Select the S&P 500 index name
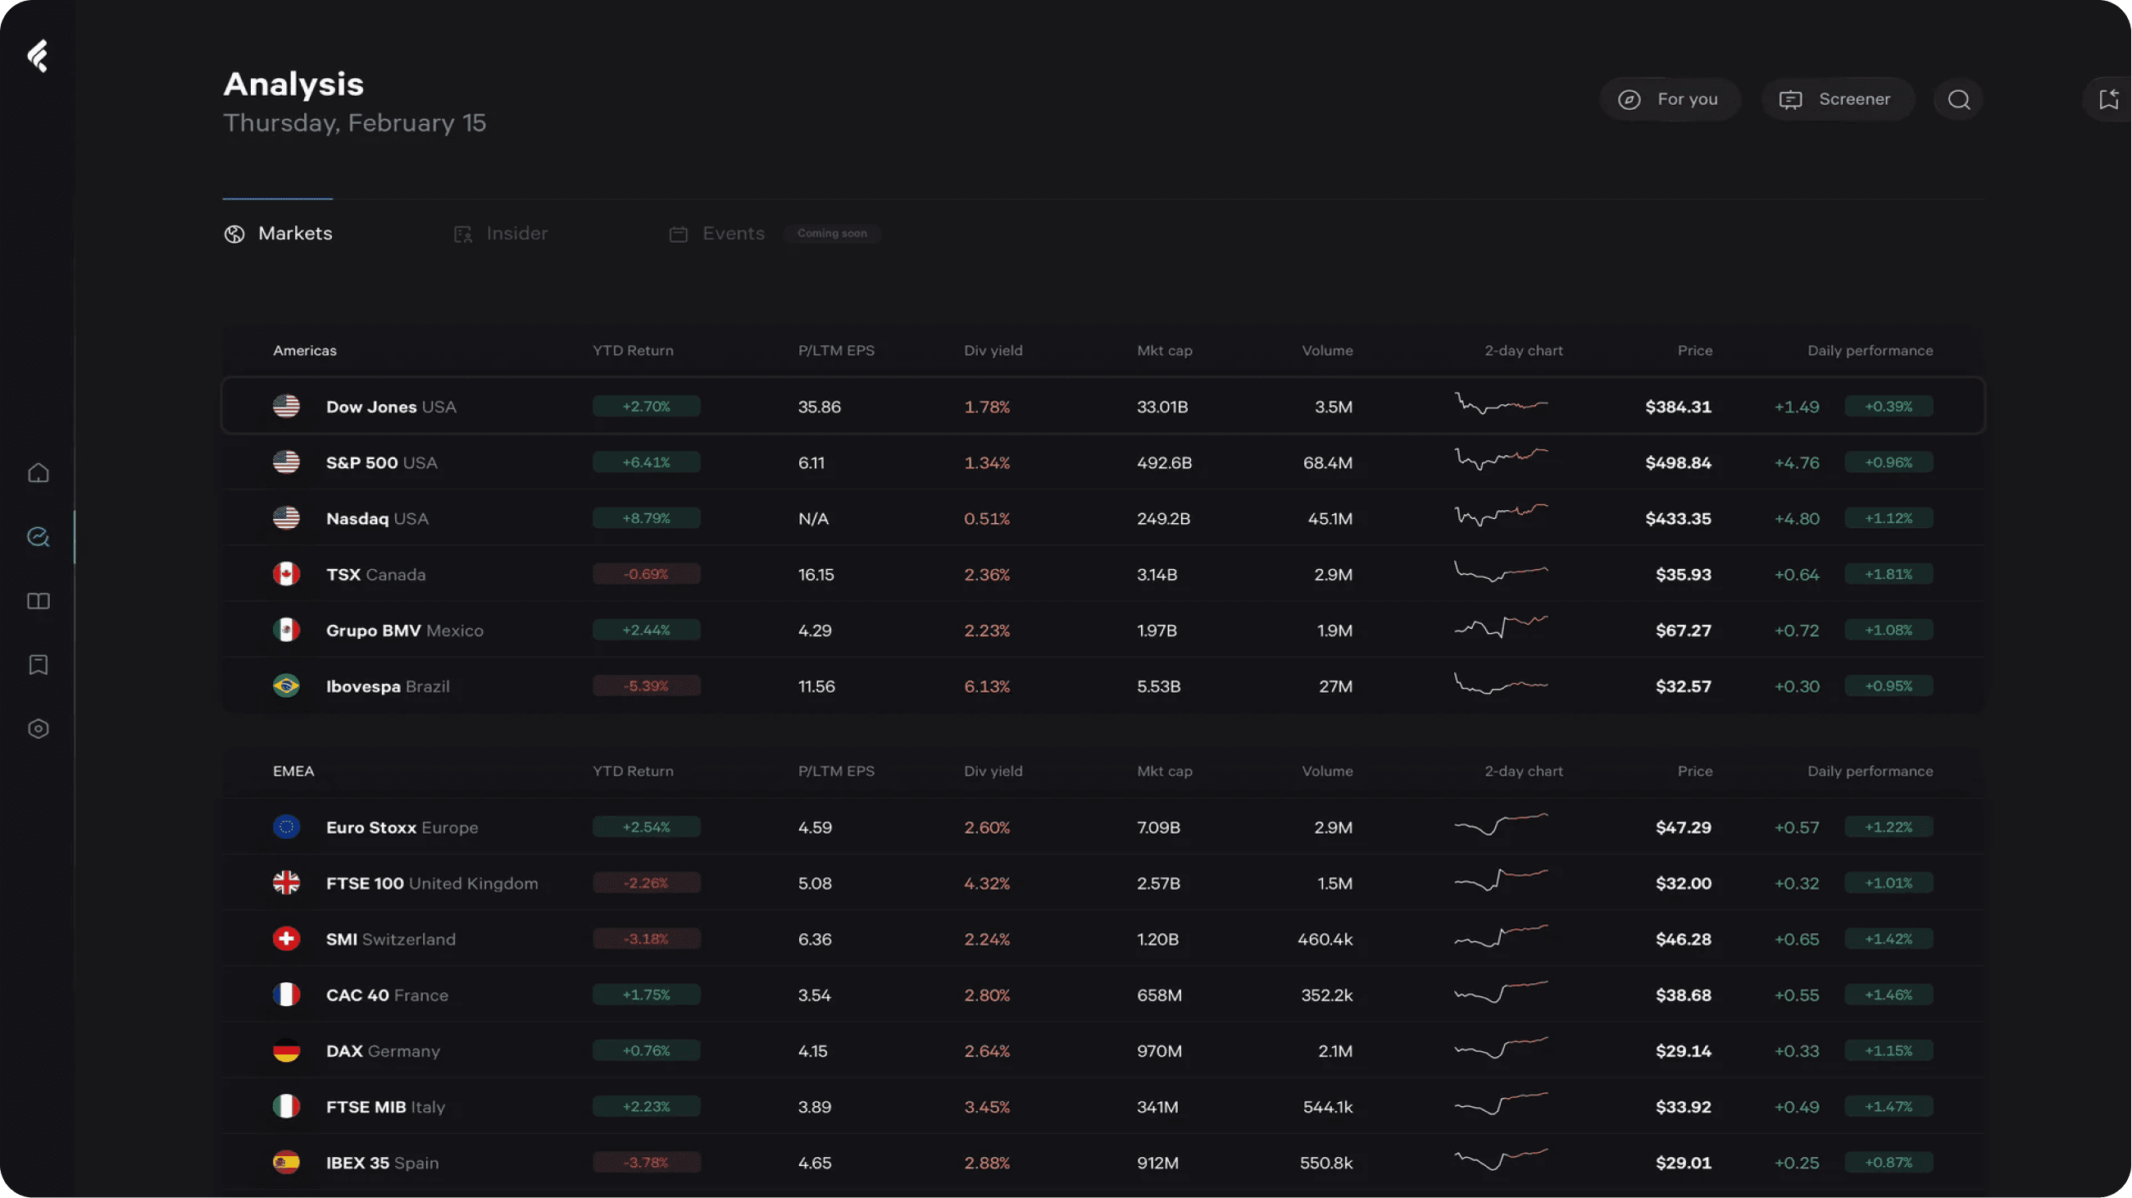Image resolution: width=2132 pixels, height=1198 pixels. pyautogui.click(x=361, y=462)
